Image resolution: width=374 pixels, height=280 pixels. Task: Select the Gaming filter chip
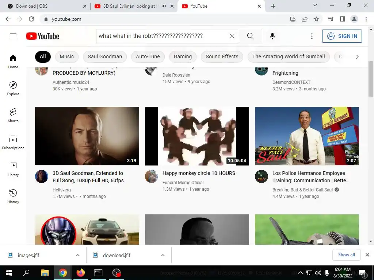coord(183,57)
